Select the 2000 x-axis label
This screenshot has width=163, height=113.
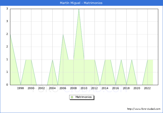pyautogui.click(x=31, y=88)
